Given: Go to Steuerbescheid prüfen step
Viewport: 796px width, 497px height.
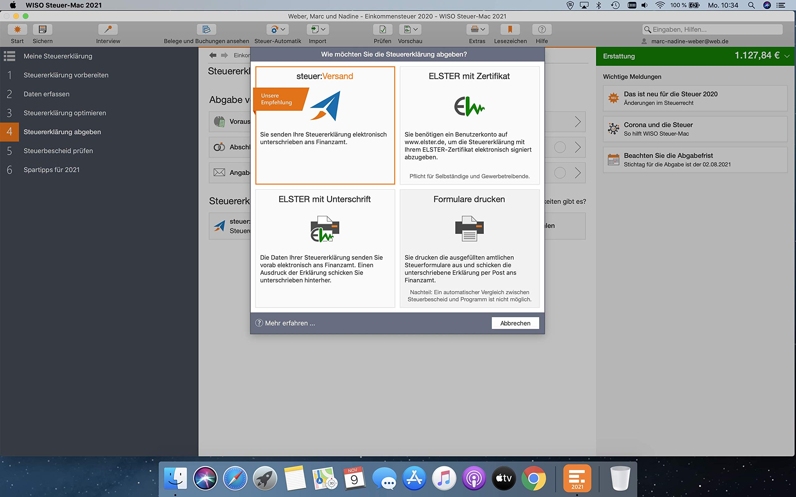Looking at the screenshot, I should [99, 151].
